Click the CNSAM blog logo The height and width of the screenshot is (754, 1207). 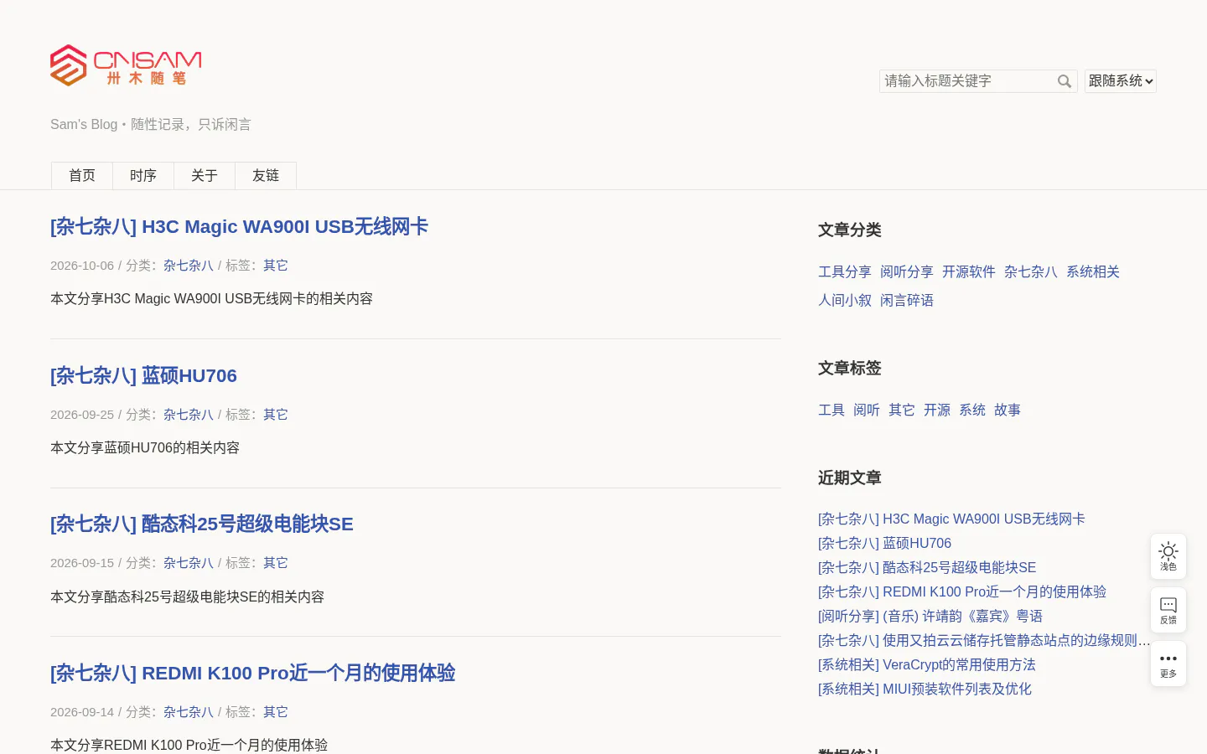coord(126,65)
